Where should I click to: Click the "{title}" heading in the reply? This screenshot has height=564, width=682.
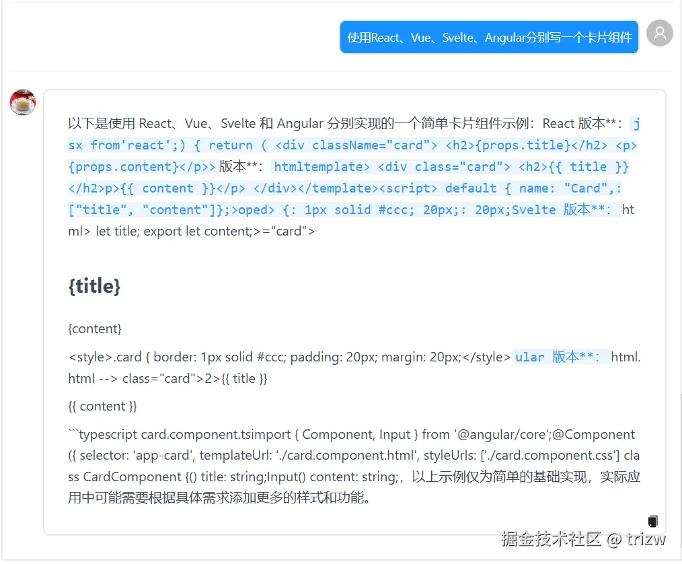(x=94, y=286)
